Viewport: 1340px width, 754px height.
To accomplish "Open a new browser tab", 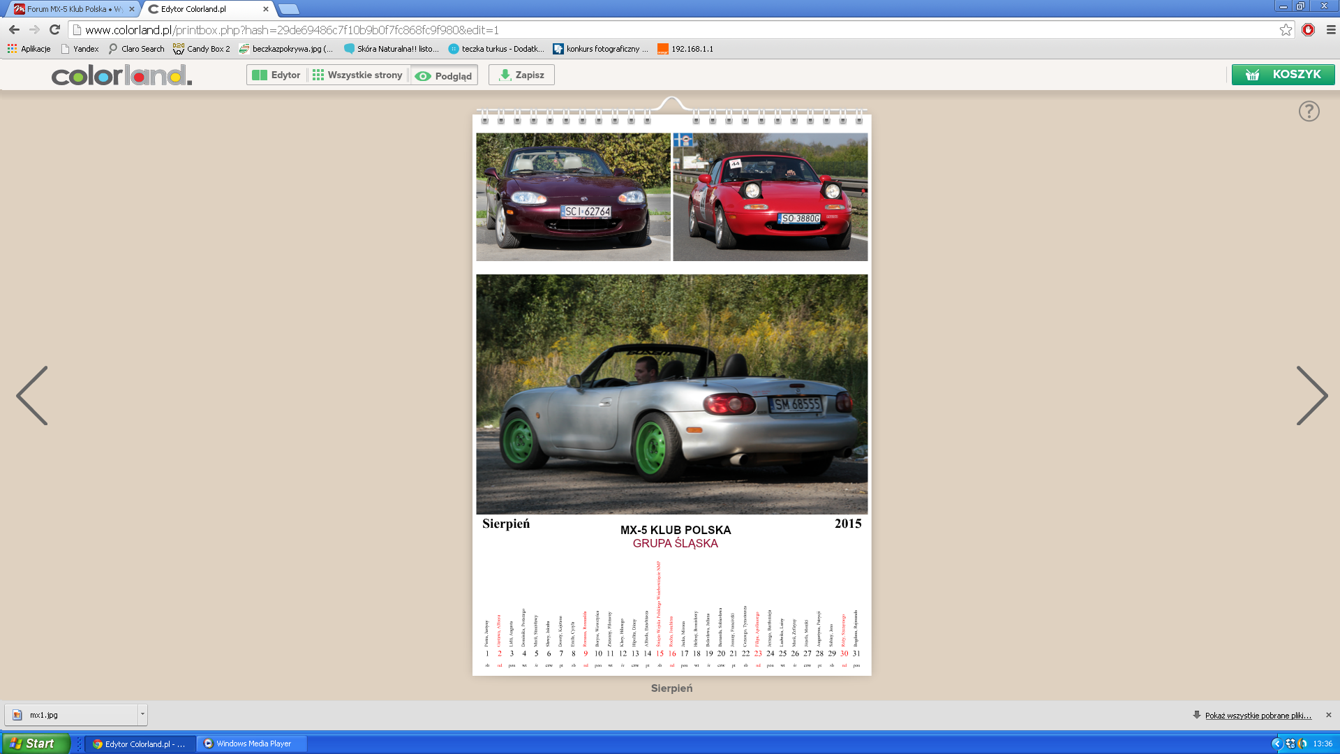I will click(289, 9).
